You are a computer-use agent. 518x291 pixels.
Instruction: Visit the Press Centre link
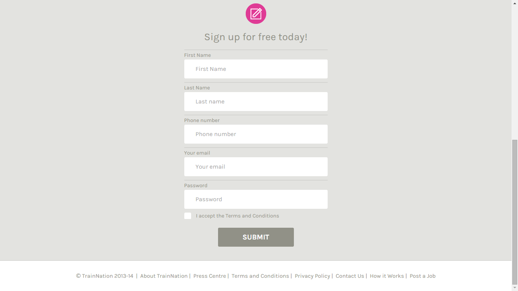tap(210, 276)
